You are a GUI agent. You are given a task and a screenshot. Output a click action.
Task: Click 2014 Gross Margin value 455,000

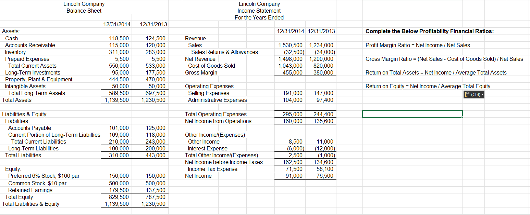pyautogui.click(x=293, y=72)
